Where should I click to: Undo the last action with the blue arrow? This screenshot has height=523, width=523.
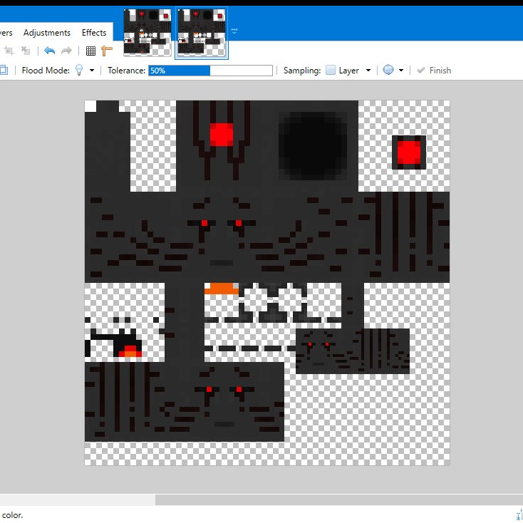pyautogui.click(x=49, y=51)
